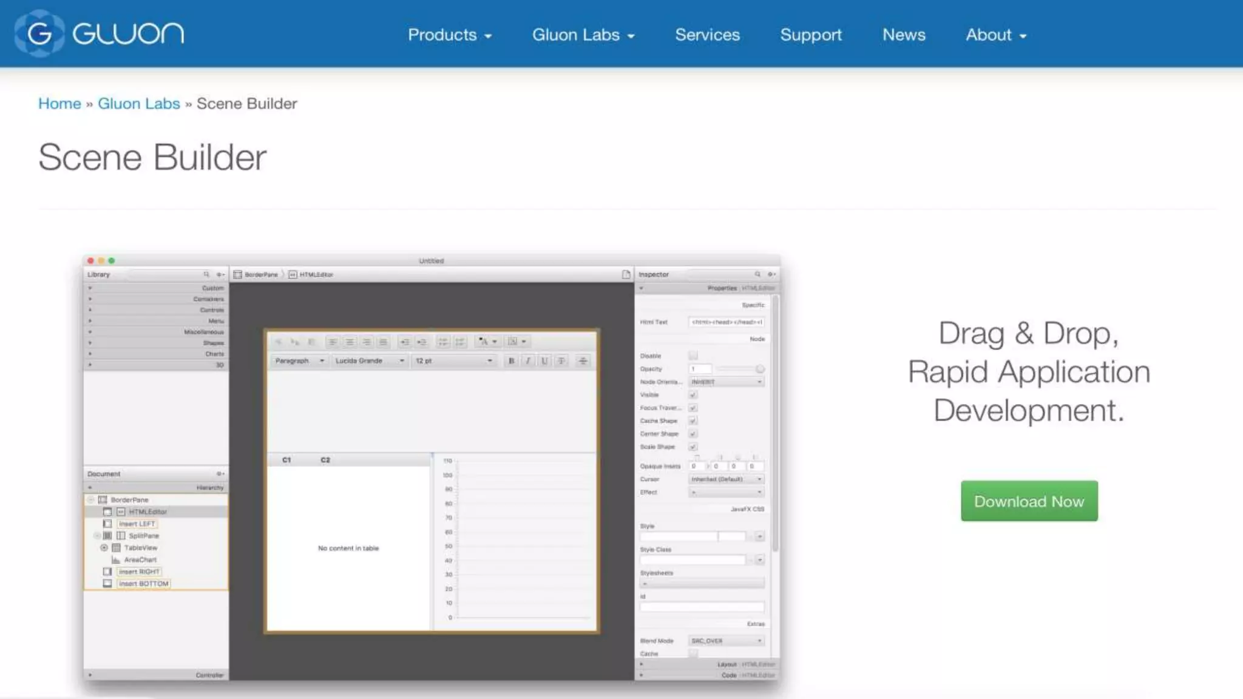The image size is (1243, 699).
Task: Open the Products menu
Action: tap(449, 35)
